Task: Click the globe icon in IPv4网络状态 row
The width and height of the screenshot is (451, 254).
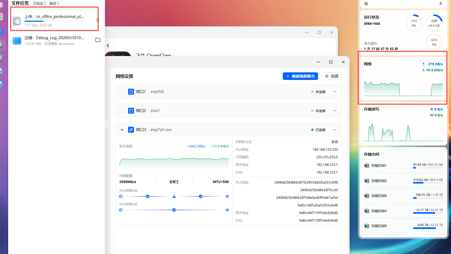Action: pyautogui.click(x=227, y=196)
